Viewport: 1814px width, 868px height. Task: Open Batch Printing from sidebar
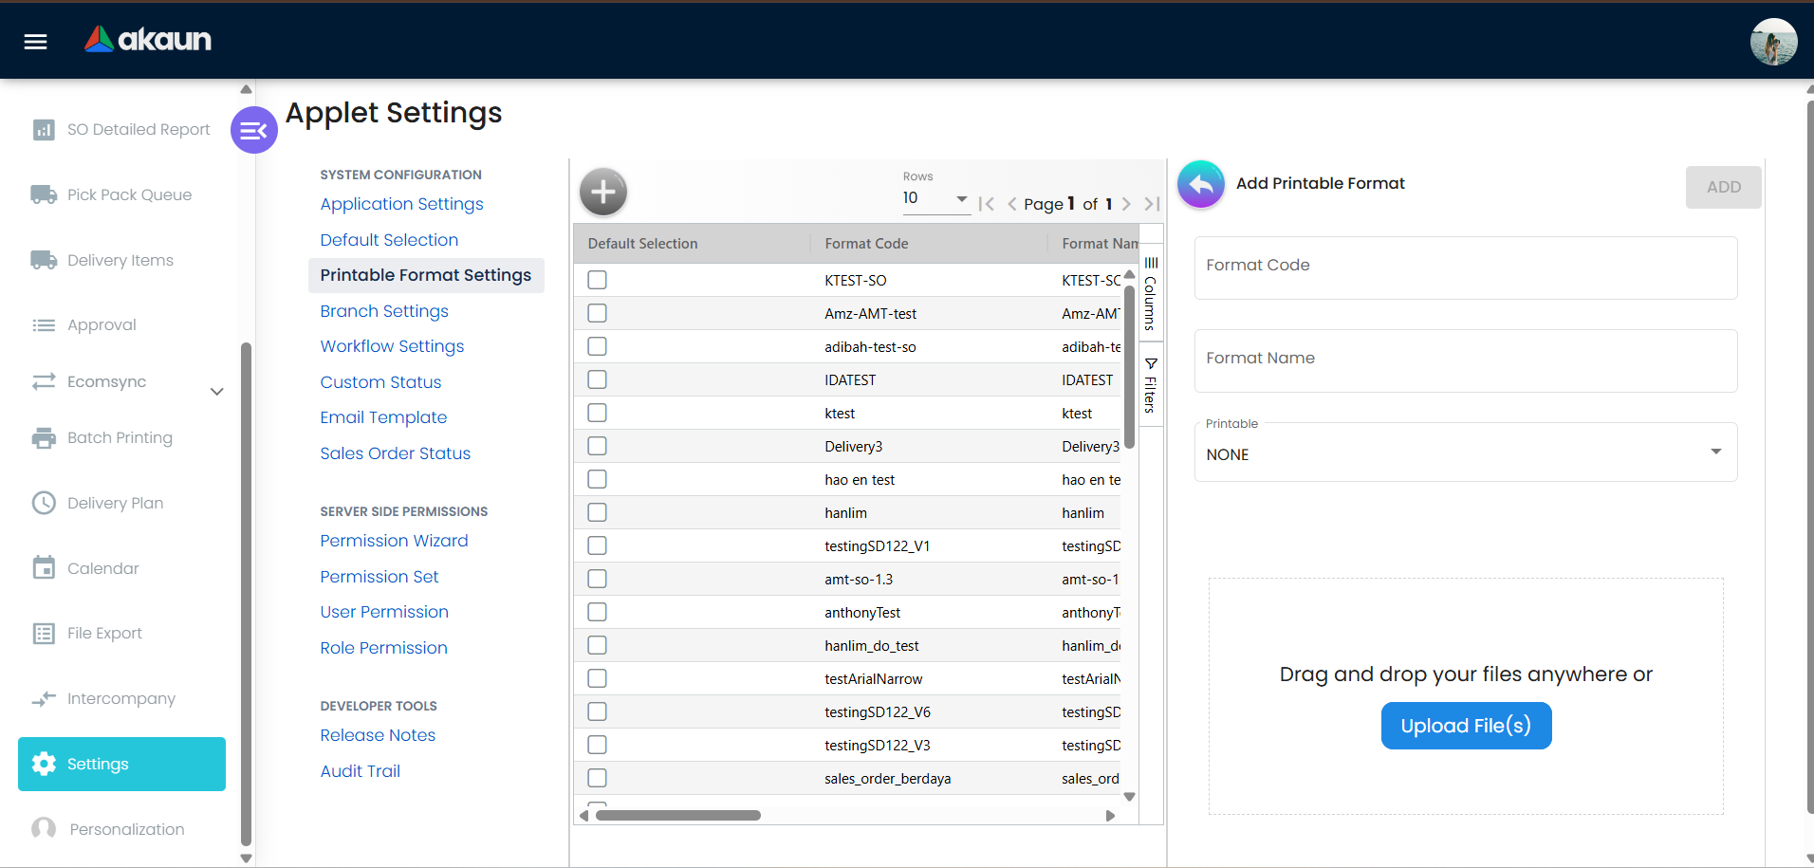(120, 437)
